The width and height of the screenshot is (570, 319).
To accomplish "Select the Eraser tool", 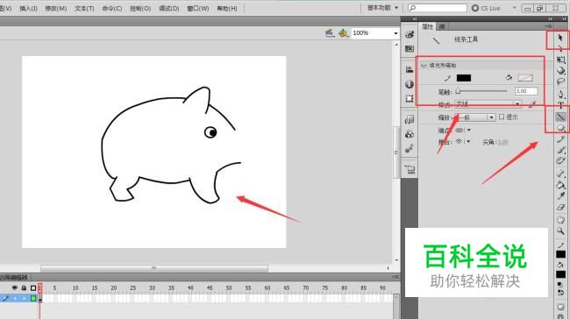I will (560, 208).
